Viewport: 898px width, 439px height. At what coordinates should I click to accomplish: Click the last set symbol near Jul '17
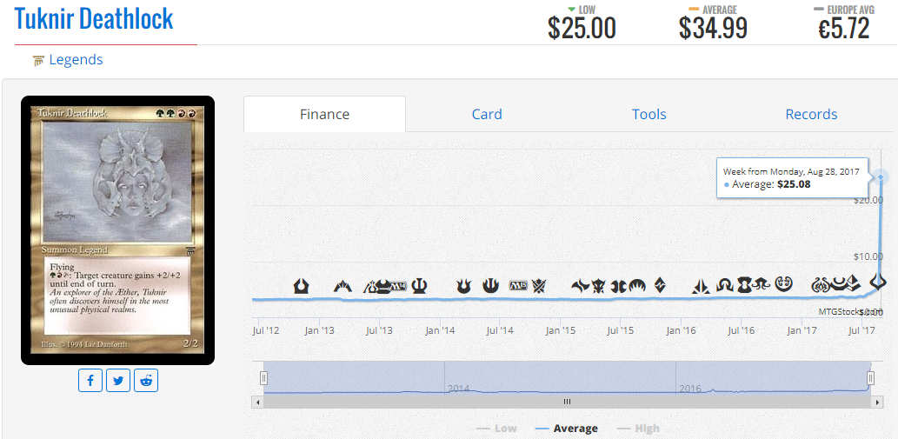point(879,281)
